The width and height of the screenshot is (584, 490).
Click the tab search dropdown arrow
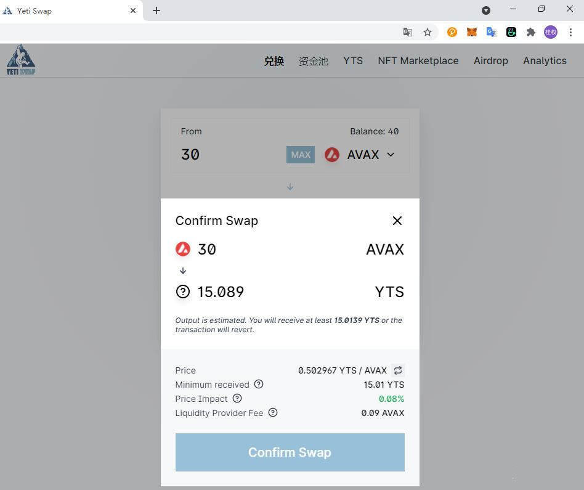coord(485,10)
